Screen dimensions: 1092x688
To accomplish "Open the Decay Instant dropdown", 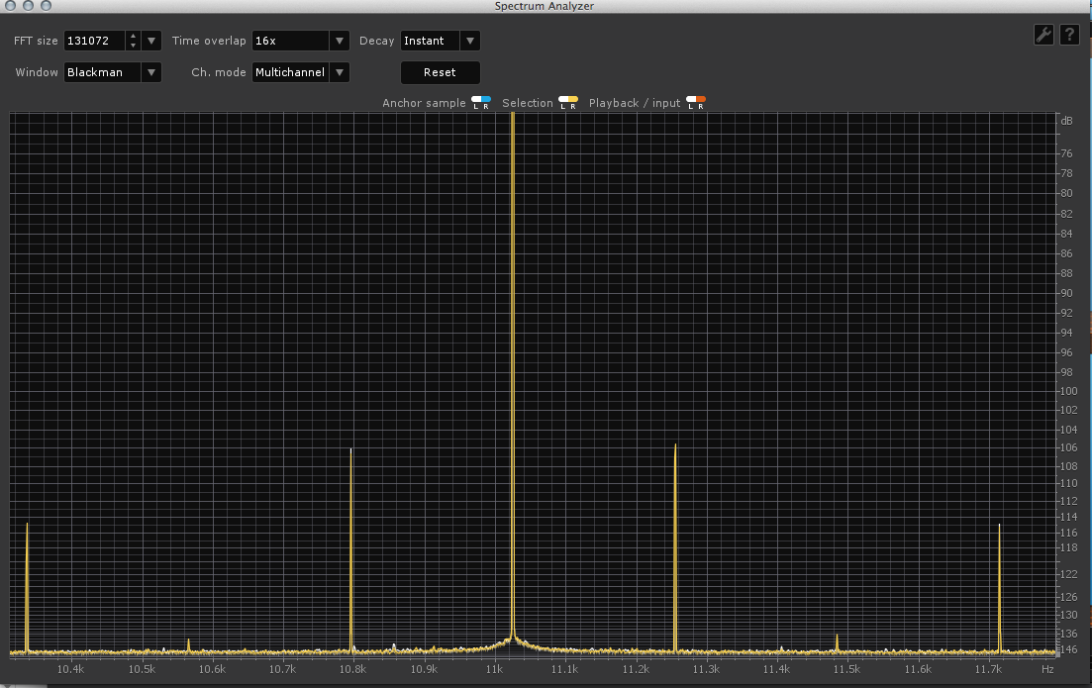I will [440, 41].
